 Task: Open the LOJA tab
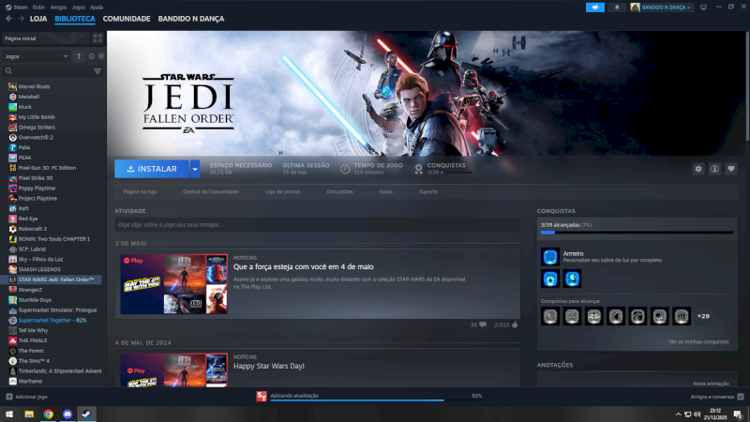point(37,19)
